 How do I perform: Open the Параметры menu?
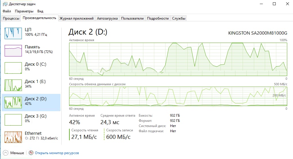pyautogui.click(x=24, y=11)
